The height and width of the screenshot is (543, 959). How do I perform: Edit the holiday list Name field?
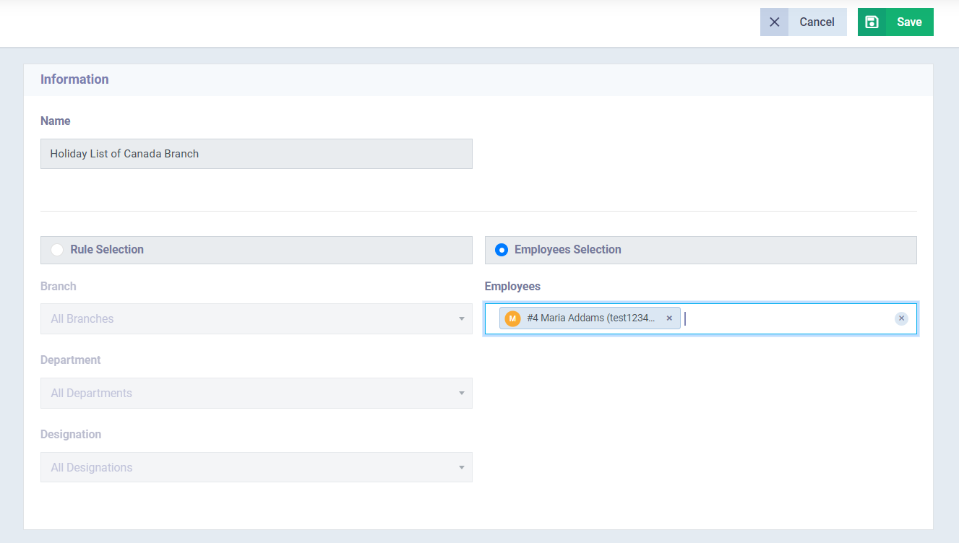(x=256, y=154)
